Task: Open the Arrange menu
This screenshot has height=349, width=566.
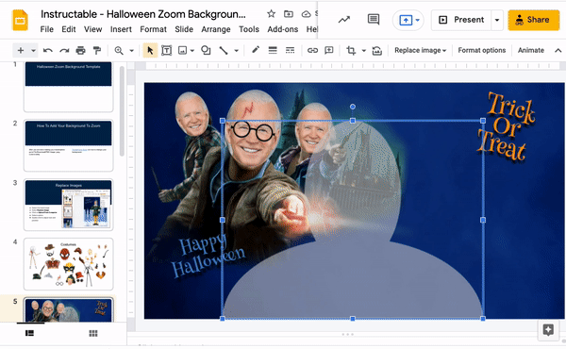Action: pos(216,29)
